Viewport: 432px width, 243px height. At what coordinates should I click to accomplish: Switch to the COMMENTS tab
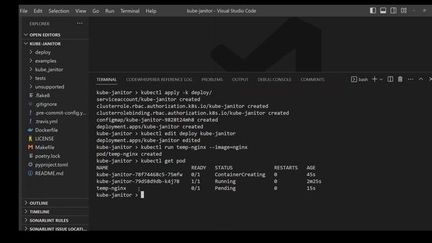[x=313, y=80]
